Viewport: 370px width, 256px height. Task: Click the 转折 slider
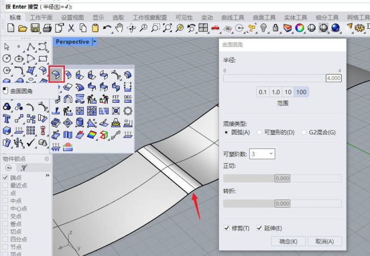pyautogui.click(x=282, y=203)
